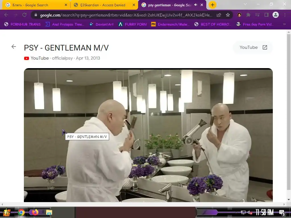291x218 pixels.
Task: Play the PSY Gentleman video
Action: tap(148, 135)
